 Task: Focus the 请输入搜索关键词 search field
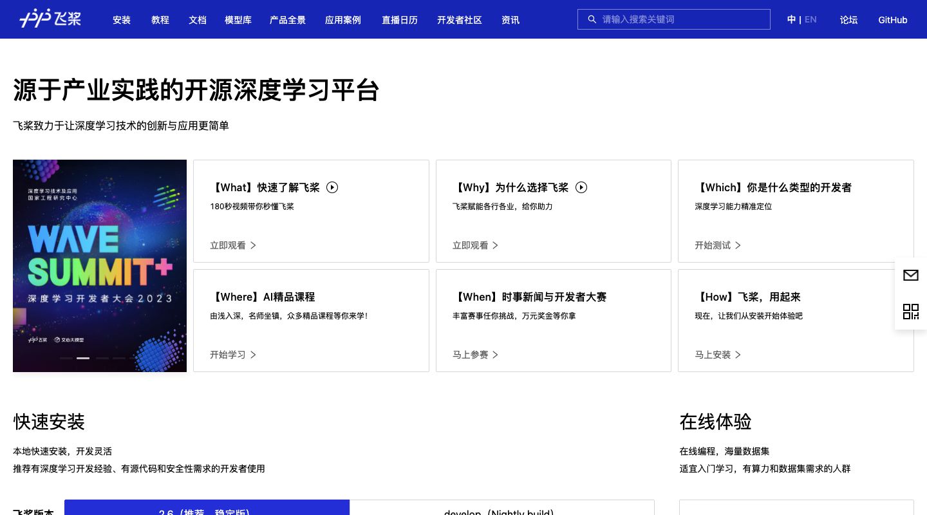point(674,19)
